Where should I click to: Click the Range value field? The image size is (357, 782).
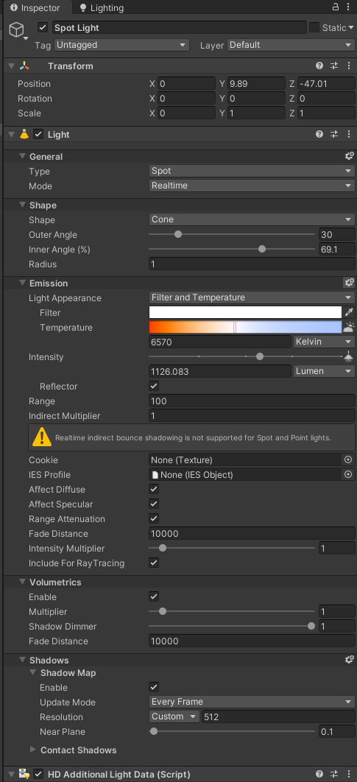(252, 401)
